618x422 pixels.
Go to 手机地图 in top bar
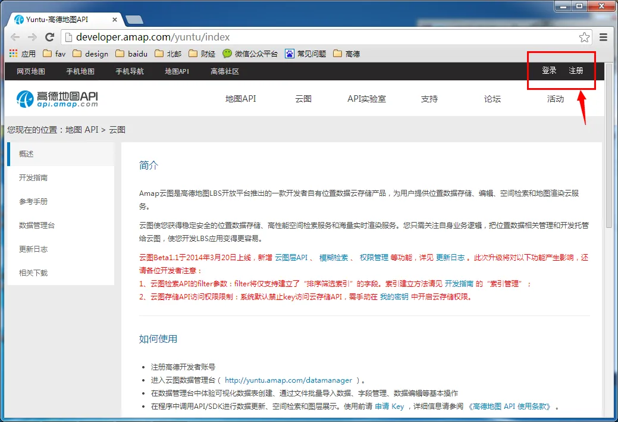pyautogui.click(x=80, y=71)
